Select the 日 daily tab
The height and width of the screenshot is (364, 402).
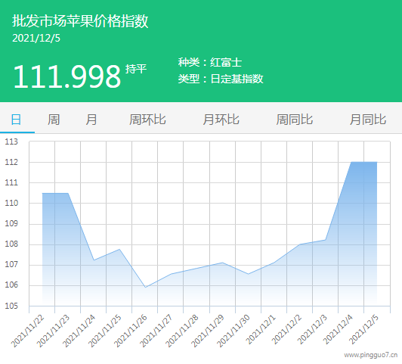click(16, 120)
